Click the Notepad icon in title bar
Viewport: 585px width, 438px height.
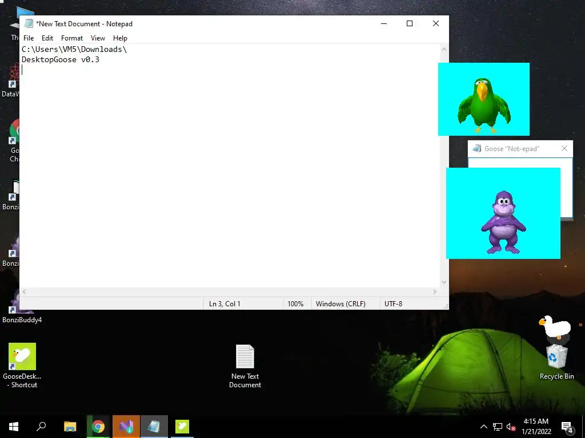[x=29, y=23]
